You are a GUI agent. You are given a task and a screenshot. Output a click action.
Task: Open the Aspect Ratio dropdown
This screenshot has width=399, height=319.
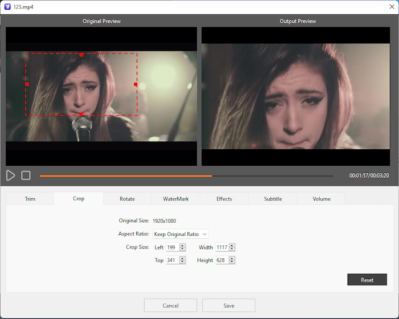180,234
